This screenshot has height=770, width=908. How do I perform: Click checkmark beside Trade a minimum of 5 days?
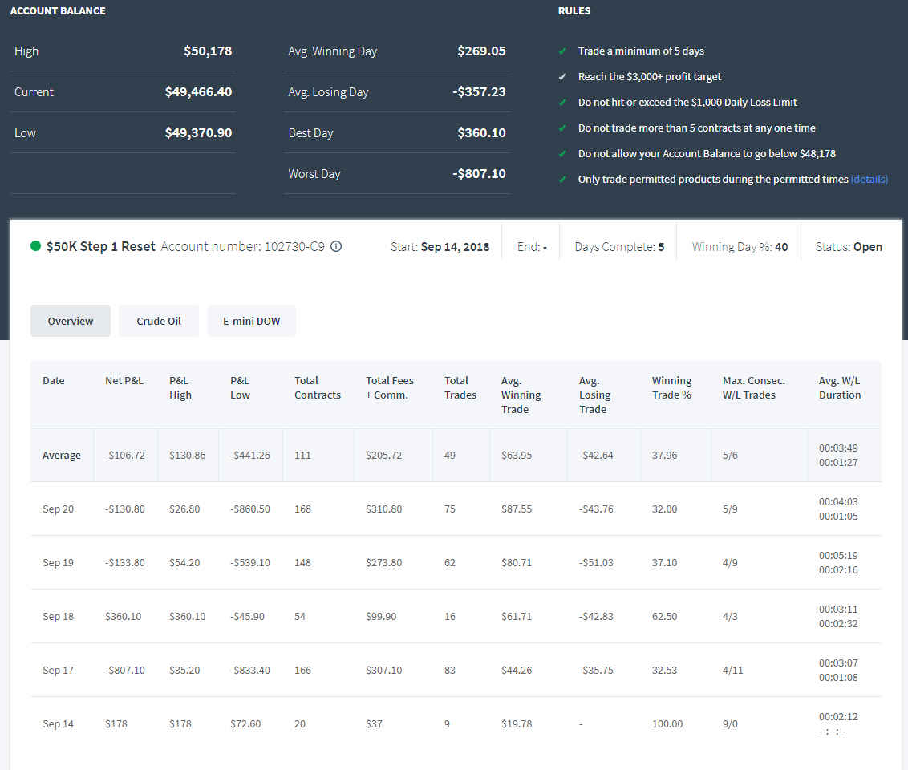coord(562,51)
